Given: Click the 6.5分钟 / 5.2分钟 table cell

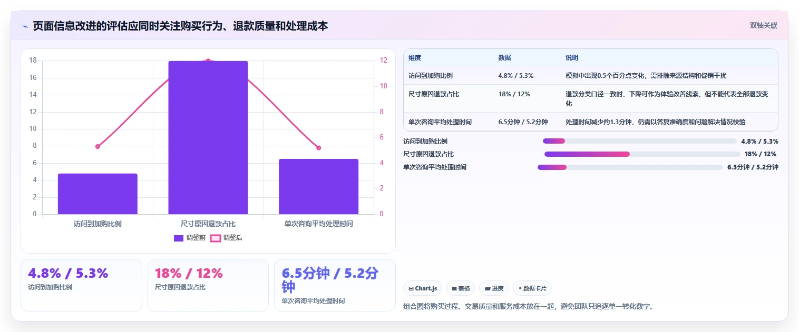Looking at the screenshot, I should (523, 122).
